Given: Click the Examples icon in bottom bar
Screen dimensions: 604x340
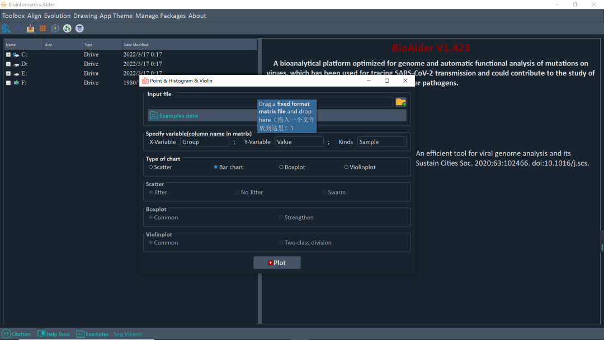Looking at the screenshot, I should (80, 334).
